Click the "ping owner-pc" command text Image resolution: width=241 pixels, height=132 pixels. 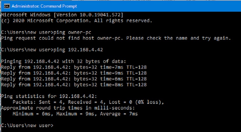pyautogui.click(x=71, y=32)
